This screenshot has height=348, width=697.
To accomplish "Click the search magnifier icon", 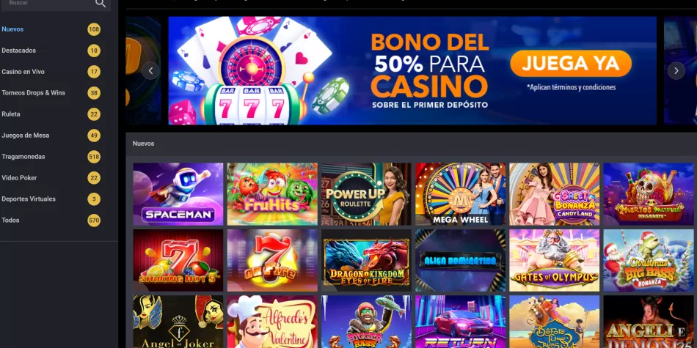I will tap(101, 4).
